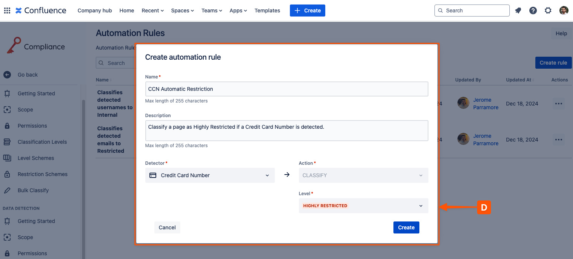Go to Templates in top navigation
Viewport: 573px width, 259px height.
tap(267, 11)
